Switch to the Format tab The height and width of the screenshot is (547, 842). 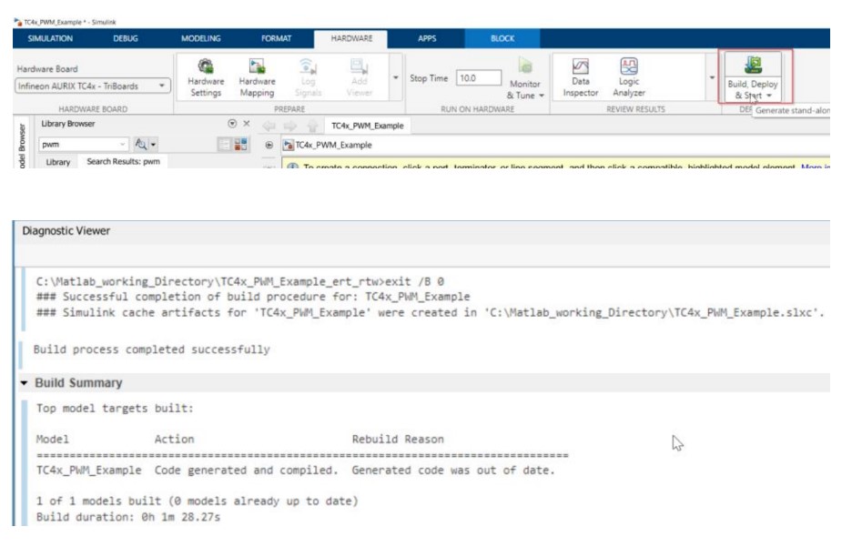coord(276,38)
